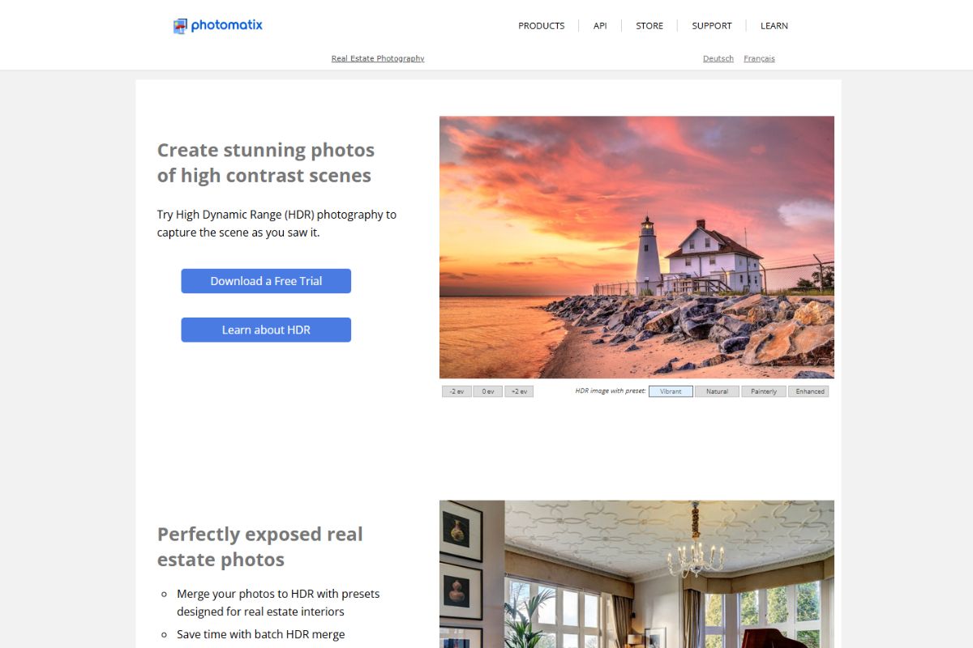Go to the STORE page
Viewport: 973px width, 648px height.
tap(649, 26)
